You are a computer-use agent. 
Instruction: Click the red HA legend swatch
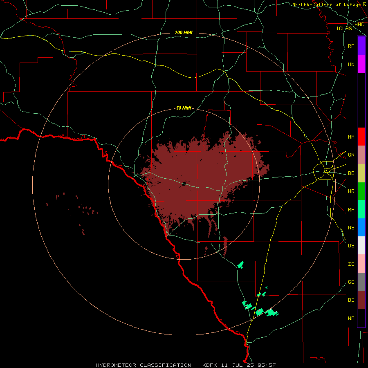361,137
